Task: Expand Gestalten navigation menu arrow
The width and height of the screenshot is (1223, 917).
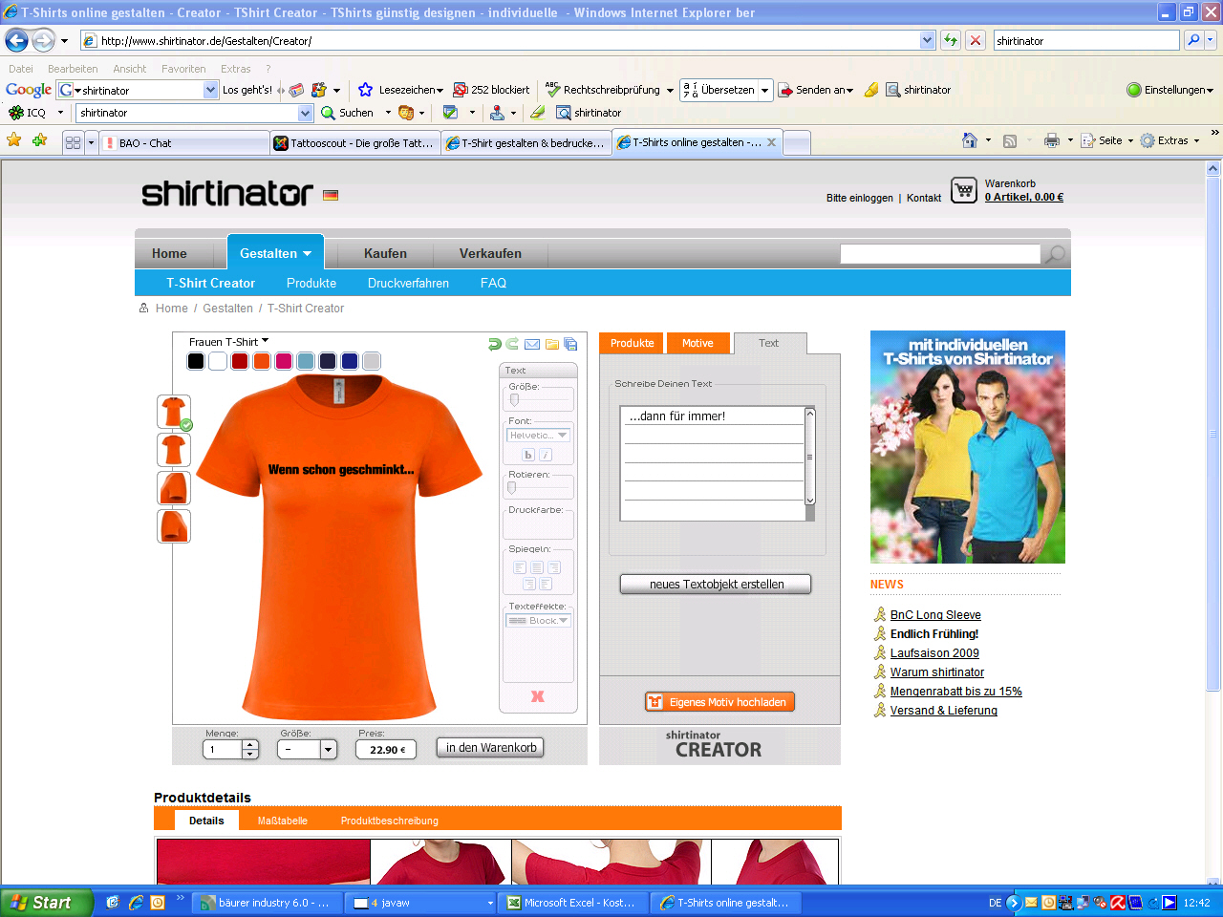Action: [308, 254]
